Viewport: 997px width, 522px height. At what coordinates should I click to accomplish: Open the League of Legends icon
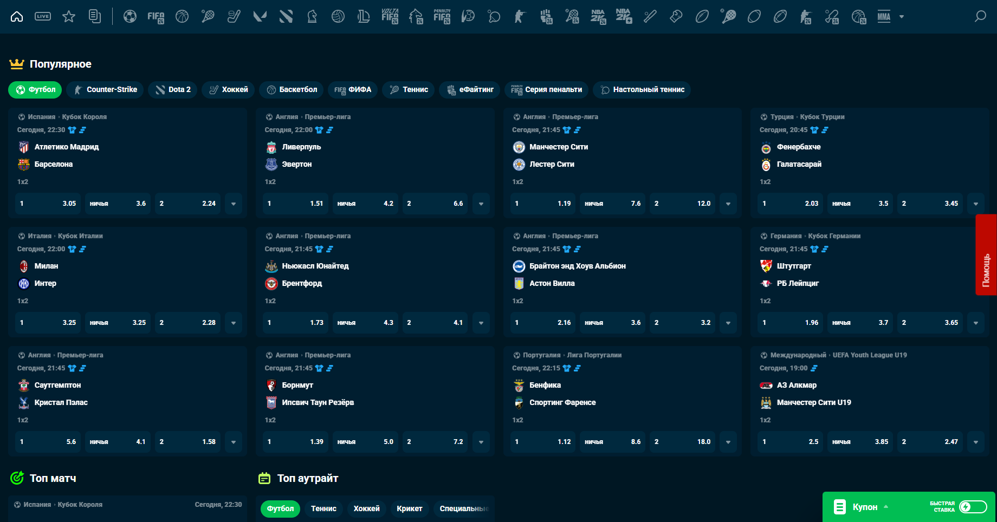[x=364, y=17]
